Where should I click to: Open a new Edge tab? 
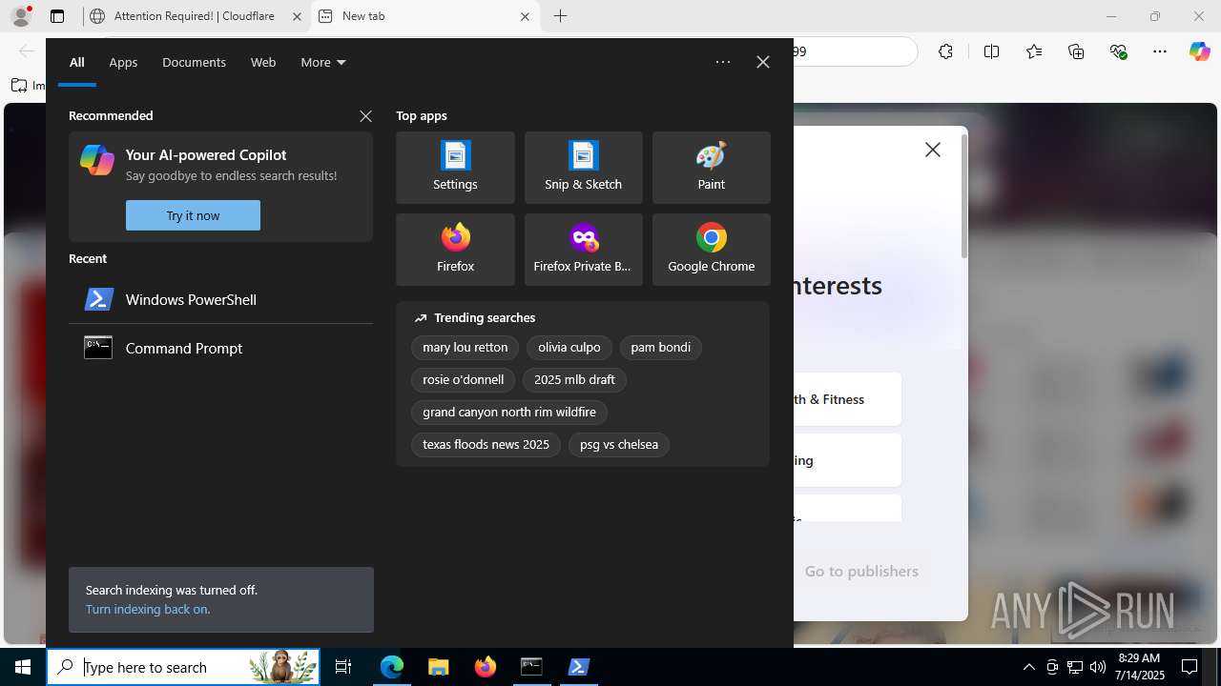click(560, 16)
